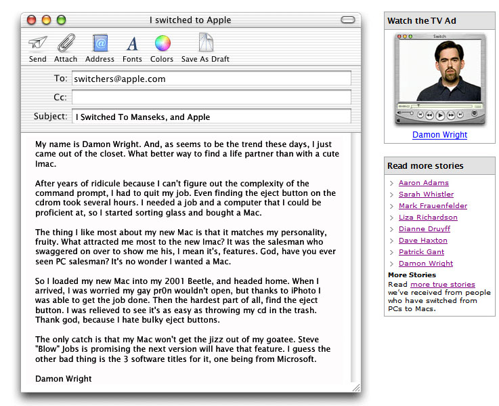The height and width of the screenshot is (406, 499).
Task: Click the arrow bullet beside Aaron Adams
Action: point(392,183)
